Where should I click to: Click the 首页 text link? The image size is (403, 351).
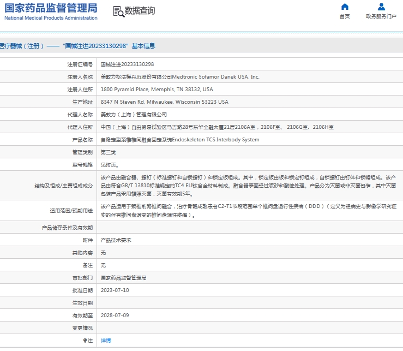345,16
